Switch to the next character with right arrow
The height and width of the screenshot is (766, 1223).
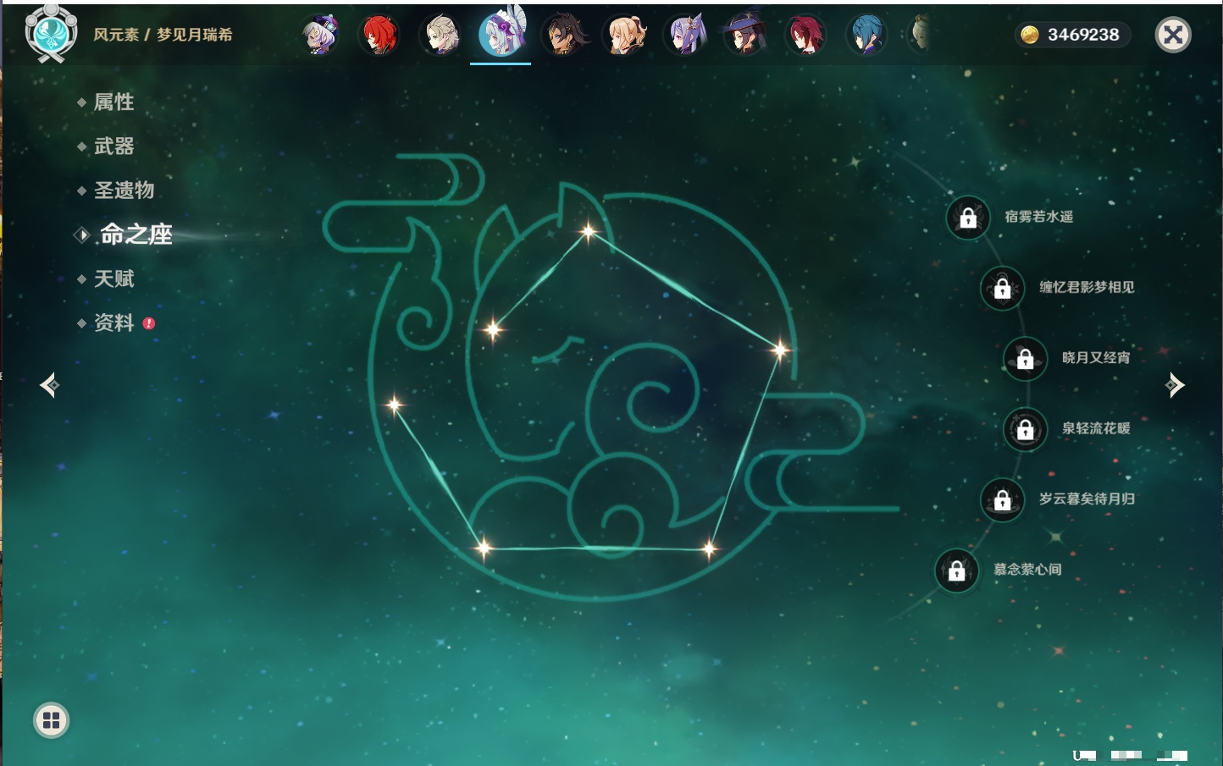click(1175, 385)
